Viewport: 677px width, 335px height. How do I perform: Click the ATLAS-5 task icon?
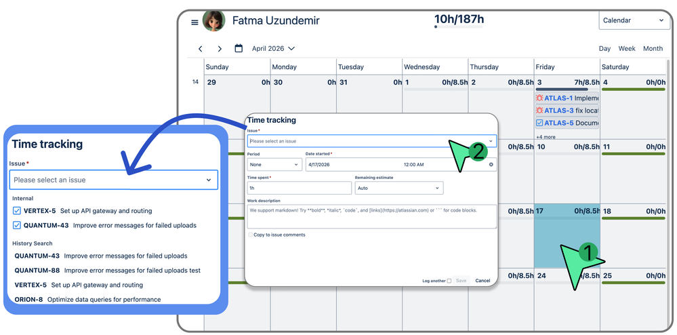click(539, 123)
